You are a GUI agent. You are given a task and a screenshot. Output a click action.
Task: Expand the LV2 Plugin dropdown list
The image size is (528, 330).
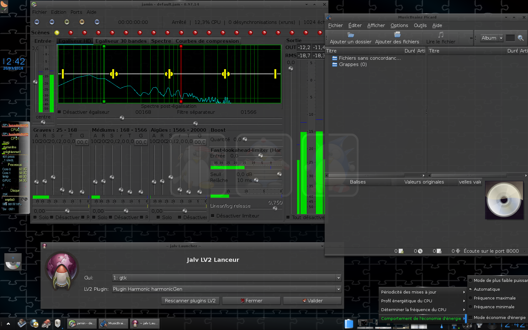pyautogui.click(x=226, y=289)
